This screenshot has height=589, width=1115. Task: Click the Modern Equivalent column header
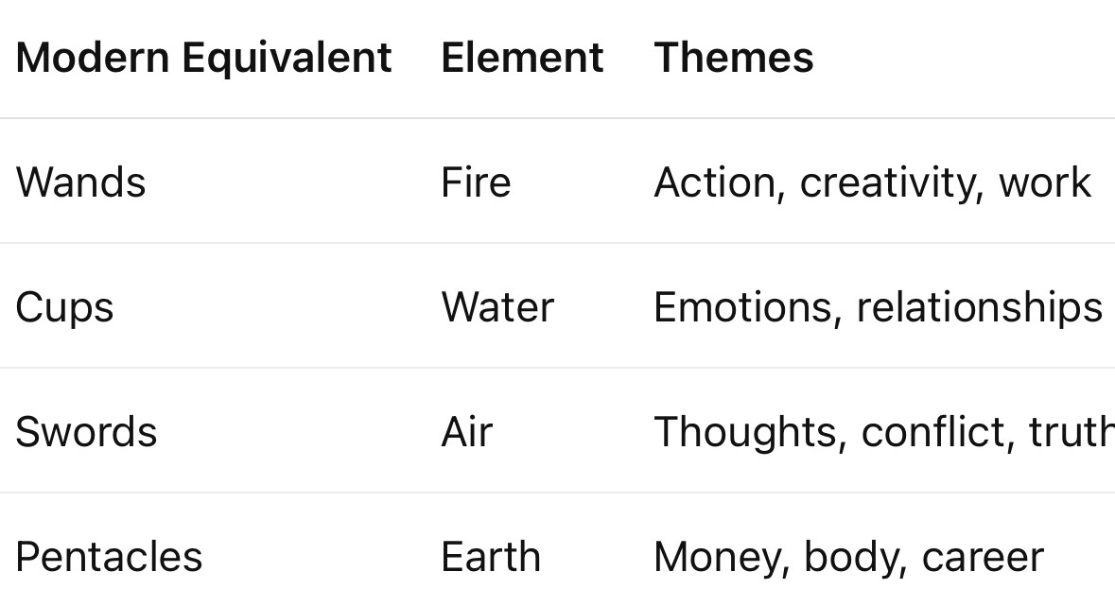pyautogui.click(x=203, y=58)
